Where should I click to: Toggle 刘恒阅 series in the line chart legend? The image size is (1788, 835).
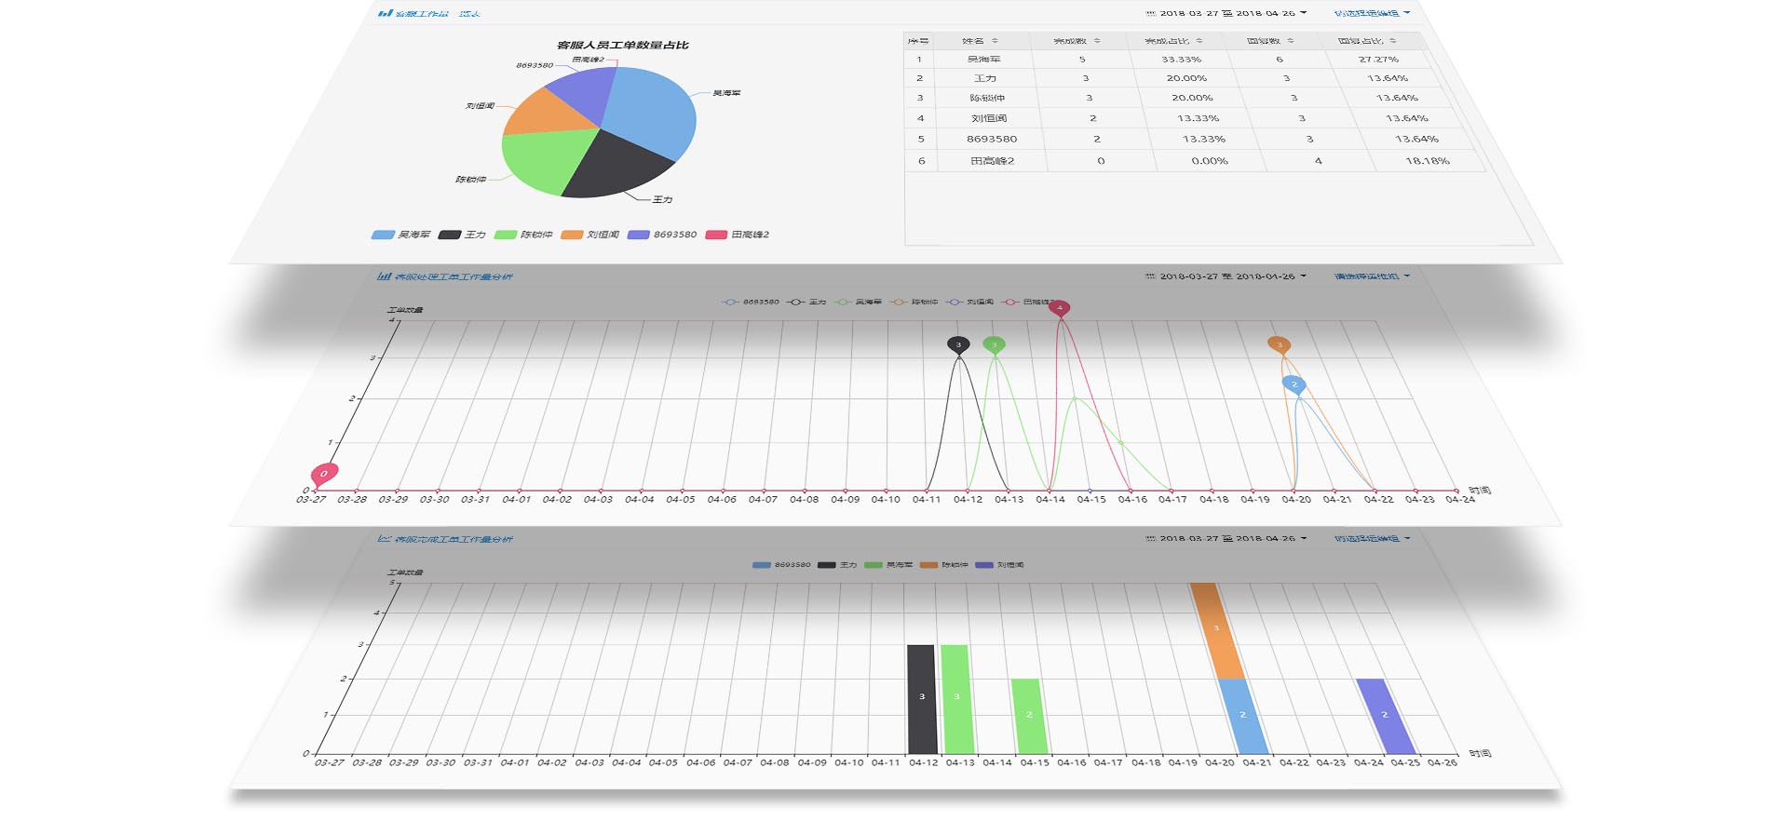coord(968,302)
